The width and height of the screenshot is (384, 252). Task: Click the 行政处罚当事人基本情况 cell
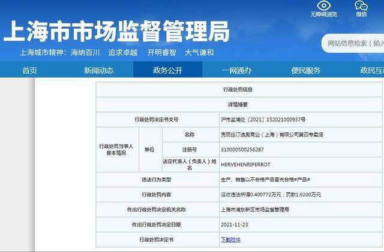[x=118, y=150]
